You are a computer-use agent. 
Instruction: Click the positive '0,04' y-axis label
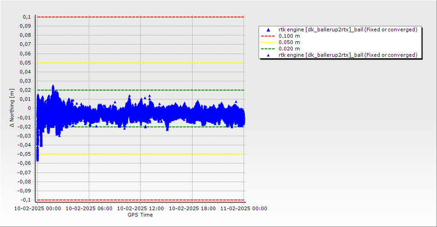(x=25, y=72)
